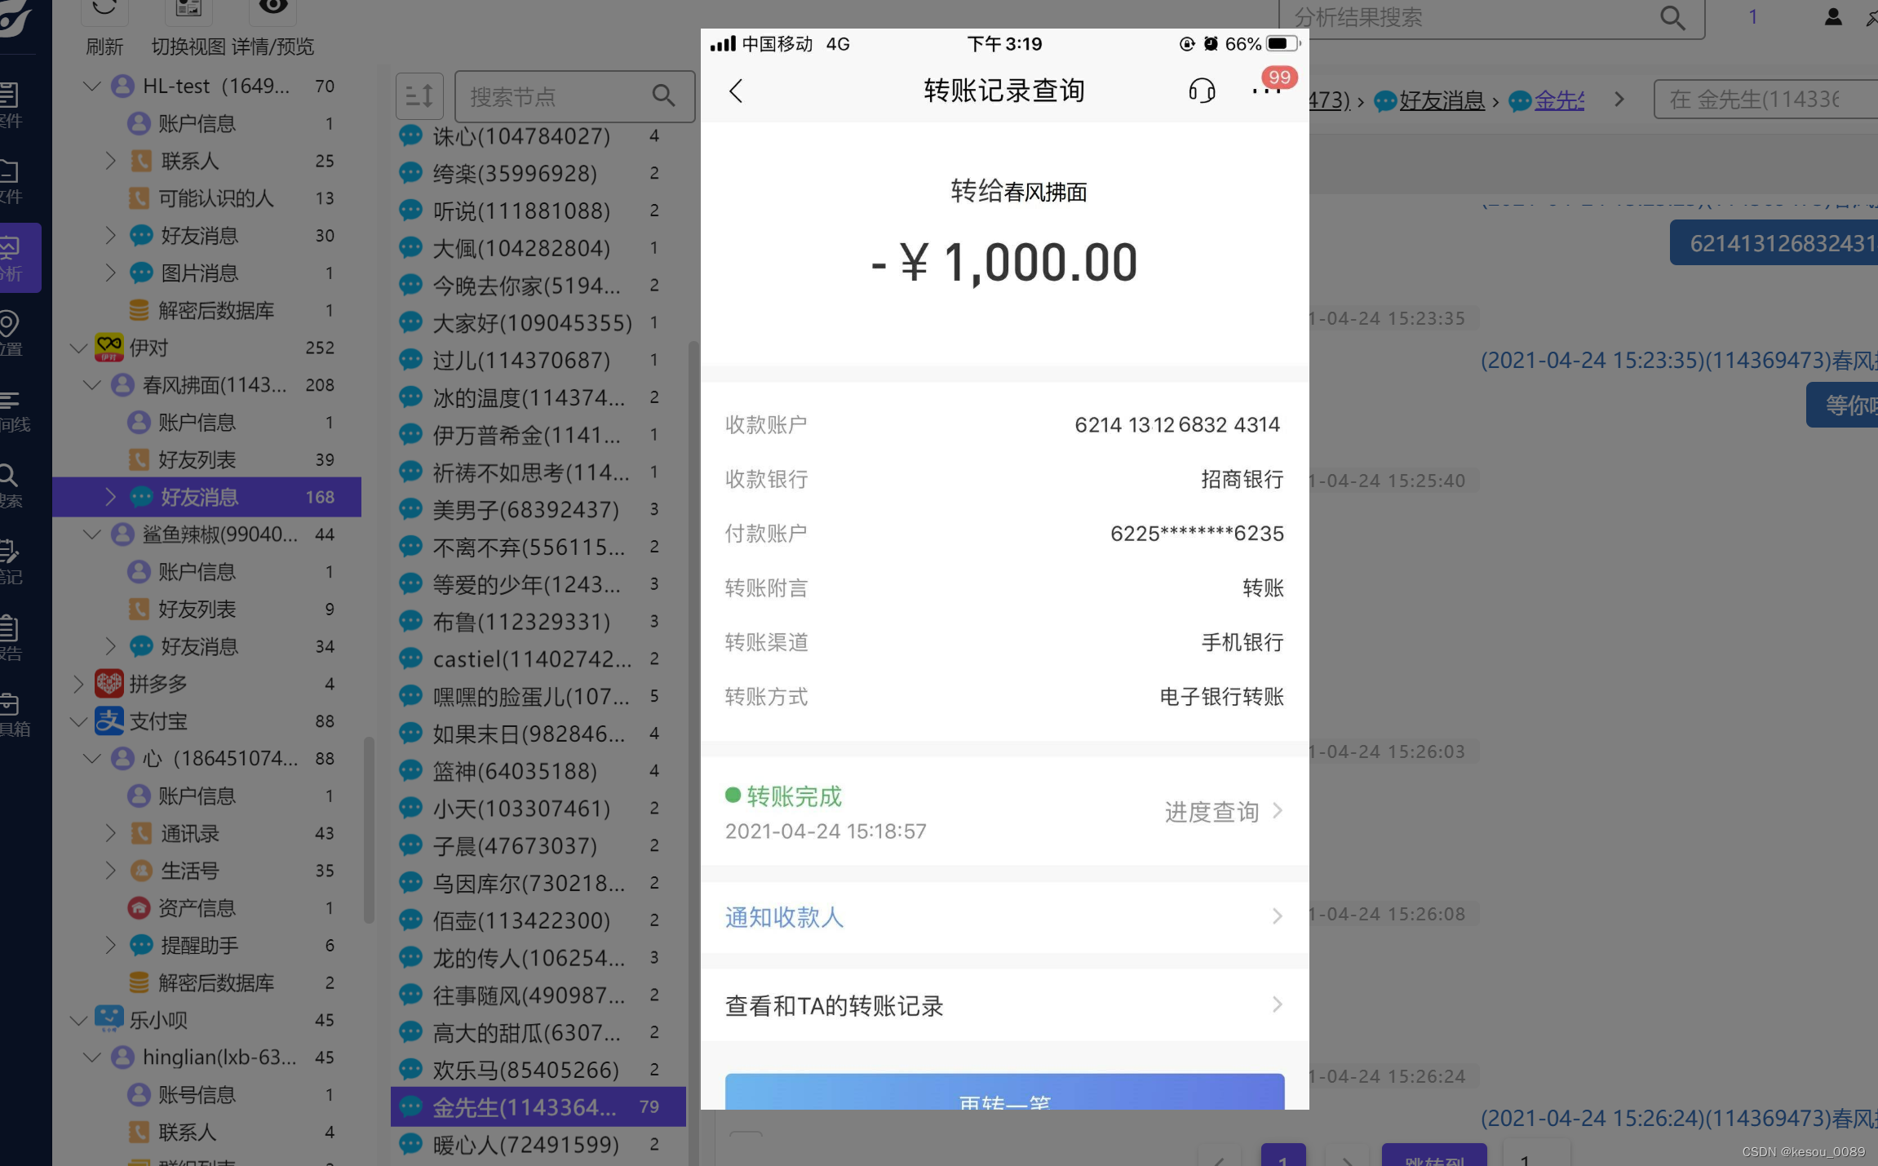This screenshot has height=1166, width=1878.
Task: Click the 好友消息 breadcrumb link
Action: 1442,101
